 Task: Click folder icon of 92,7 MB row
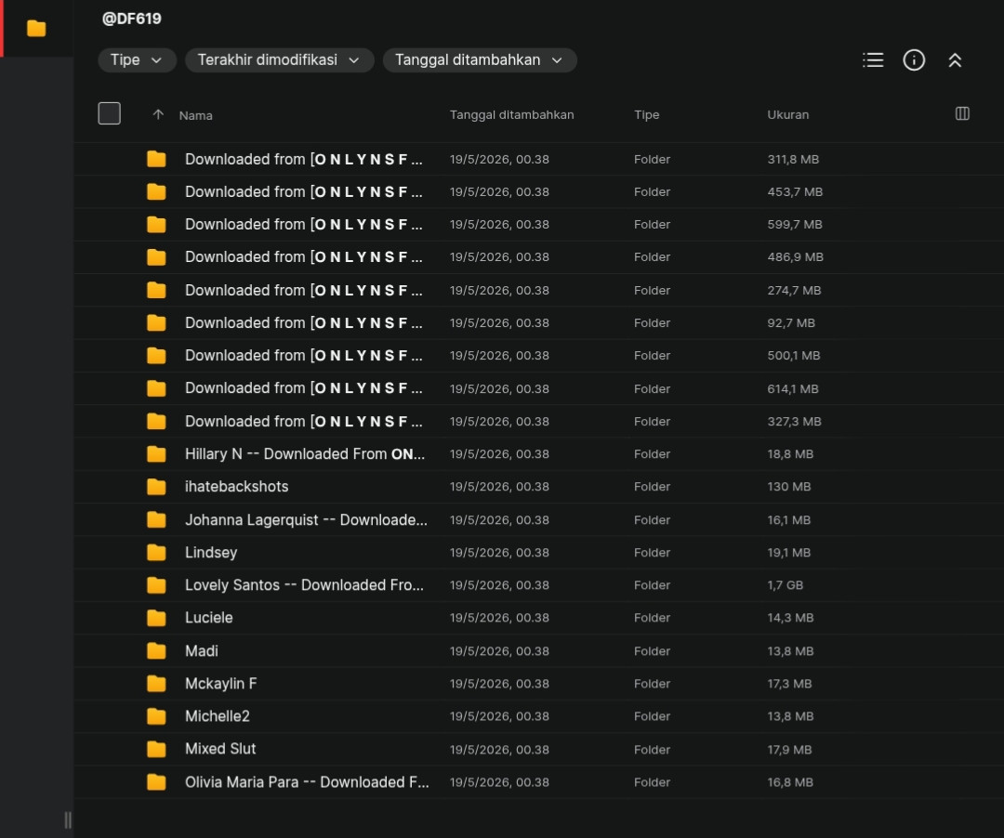156,323
